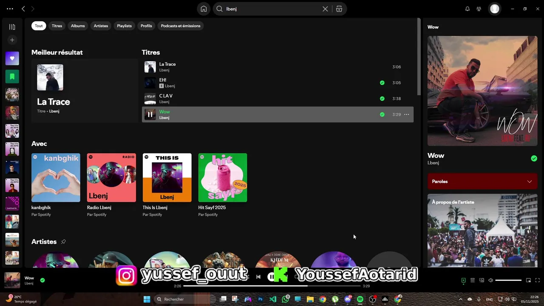Open the mini player icon
This screenshot has height=306, width=544.
pyautogui.click(x=528, y=280)
